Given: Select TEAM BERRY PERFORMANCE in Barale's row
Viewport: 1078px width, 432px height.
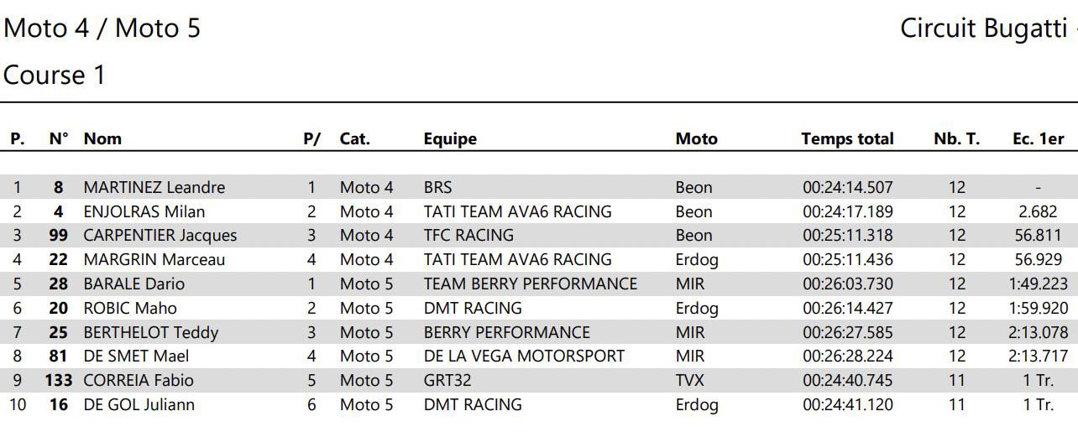Looking at the screenshot, I should (531, 284).
